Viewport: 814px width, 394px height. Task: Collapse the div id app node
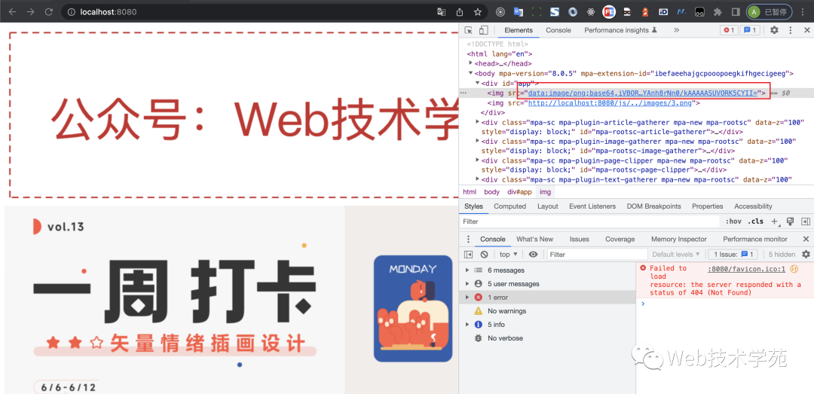click(x=478, y=83)
